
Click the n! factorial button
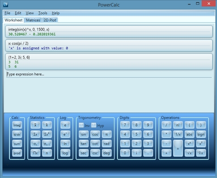(x=178, y=125)
